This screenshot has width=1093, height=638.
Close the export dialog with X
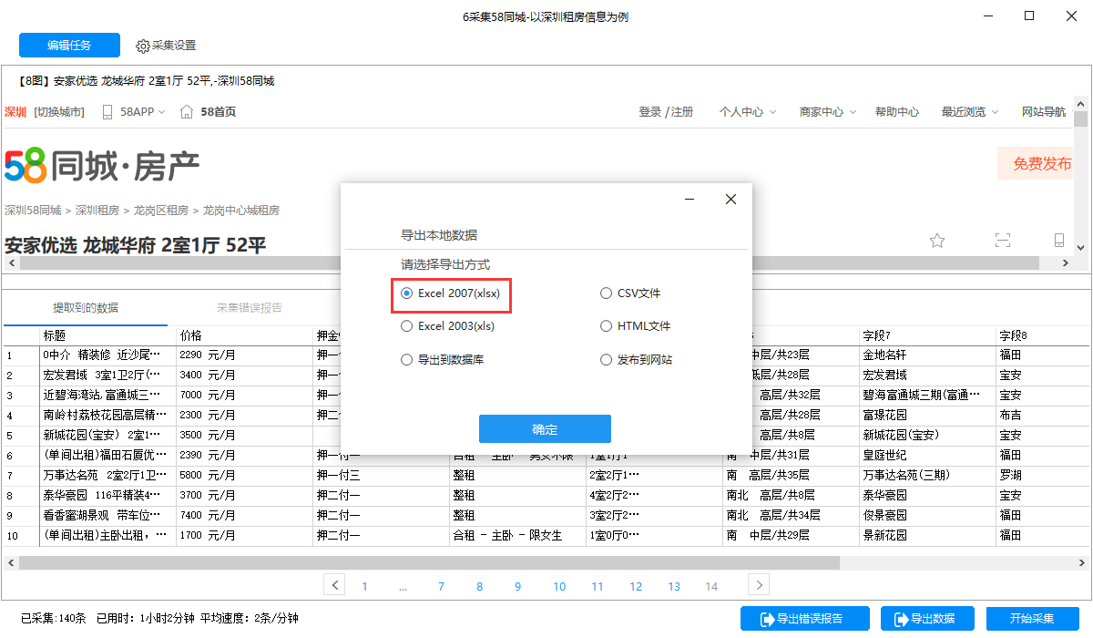730,199
